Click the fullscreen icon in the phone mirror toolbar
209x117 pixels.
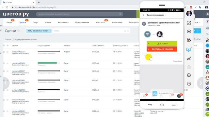189,23
